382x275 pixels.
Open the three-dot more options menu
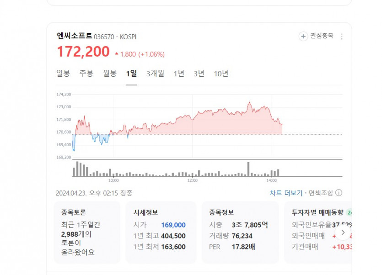342,37
